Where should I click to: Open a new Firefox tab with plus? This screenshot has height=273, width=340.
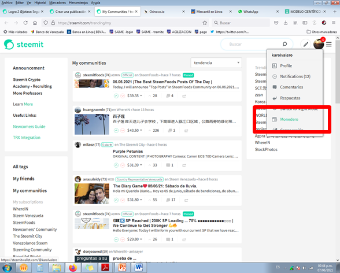335,12
